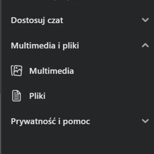Collapse the Multimedia i pliki section
This screenshot has height=154, width=154.
pyautogui.click(x=80, y=46)
